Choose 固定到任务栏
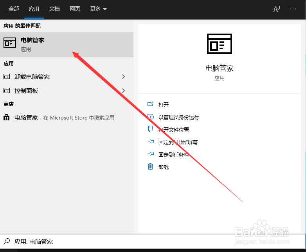This screenshot has height=252, width=306. pyautogui.click(x=173, y=155)
